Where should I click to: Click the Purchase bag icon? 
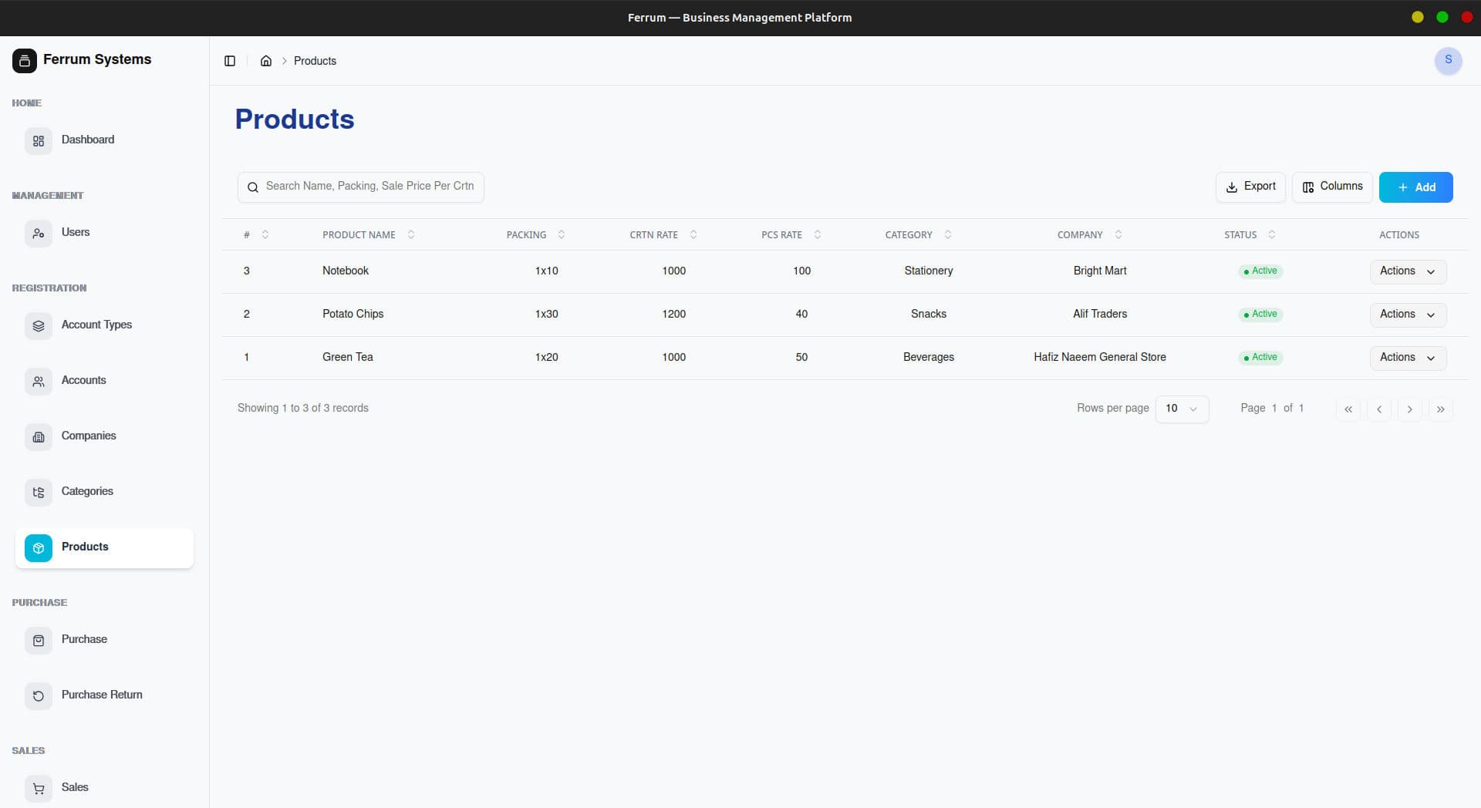tap(39, 641)
